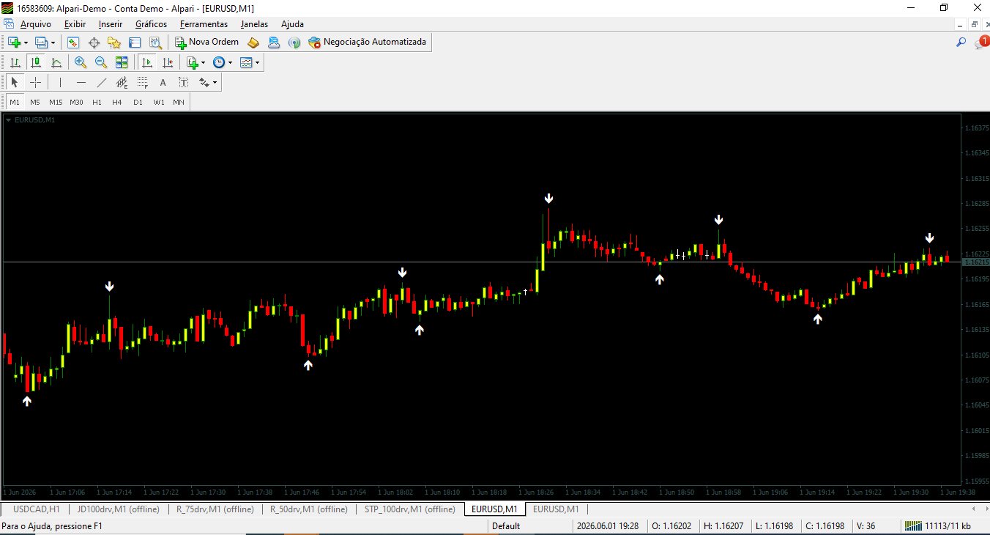This screenshot has height=535, width=990.
Task: Tile the chart windows
Action: [122, 62]
